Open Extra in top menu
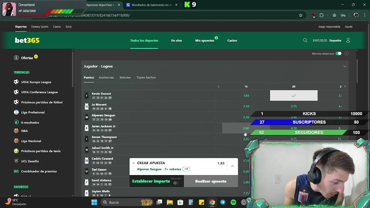 (x=69, y=27)
